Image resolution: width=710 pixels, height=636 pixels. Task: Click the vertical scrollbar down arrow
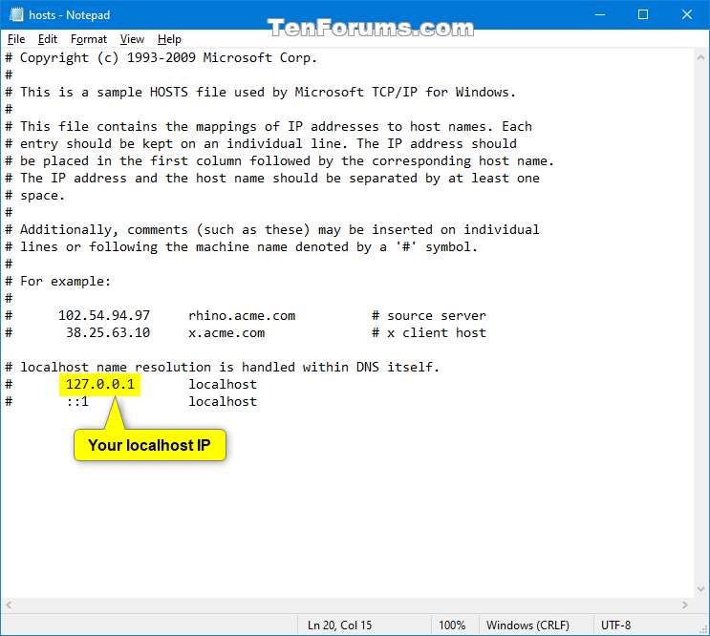(700, 589)
